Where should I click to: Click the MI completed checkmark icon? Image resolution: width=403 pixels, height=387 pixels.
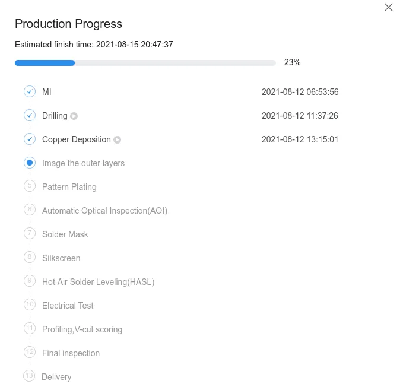30,91
